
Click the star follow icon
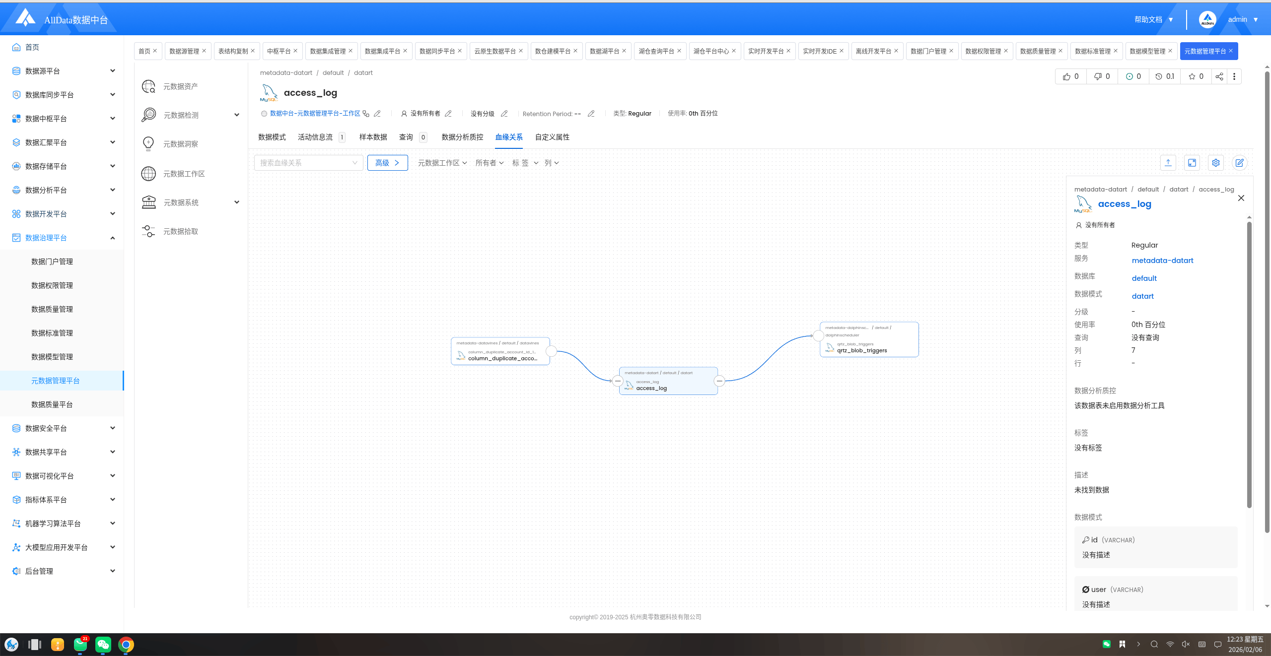point(1192,76)
